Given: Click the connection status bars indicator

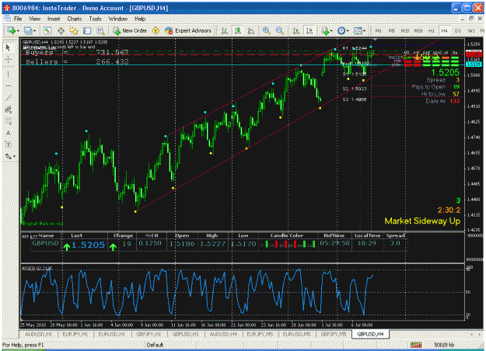Looking at the screenshot, I should 416,345.
